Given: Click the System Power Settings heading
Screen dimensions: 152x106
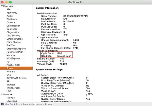Looking at the screenshot, I should [49, 70].
